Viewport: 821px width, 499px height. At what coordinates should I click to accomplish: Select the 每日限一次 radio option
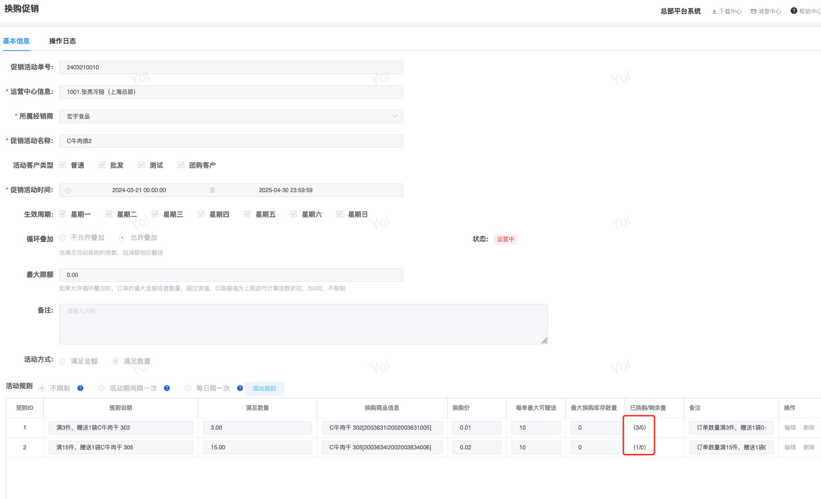[188, 388]
